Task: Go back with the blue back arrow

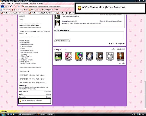Action: (x=3, y=6)
